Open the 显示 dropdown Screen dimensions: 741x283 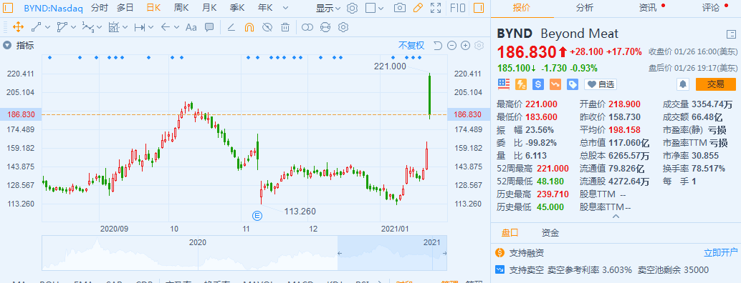point(328,8)
